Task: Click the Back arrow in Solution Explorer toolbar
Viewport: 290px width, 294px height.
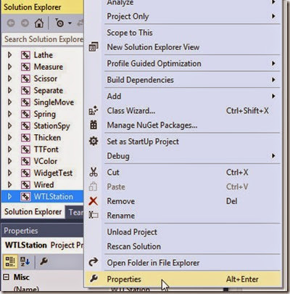Action: (11, 23)
